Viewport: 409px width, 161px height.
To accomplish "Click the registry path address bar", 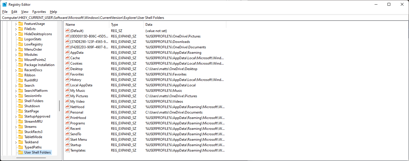I will click(204, 18).
